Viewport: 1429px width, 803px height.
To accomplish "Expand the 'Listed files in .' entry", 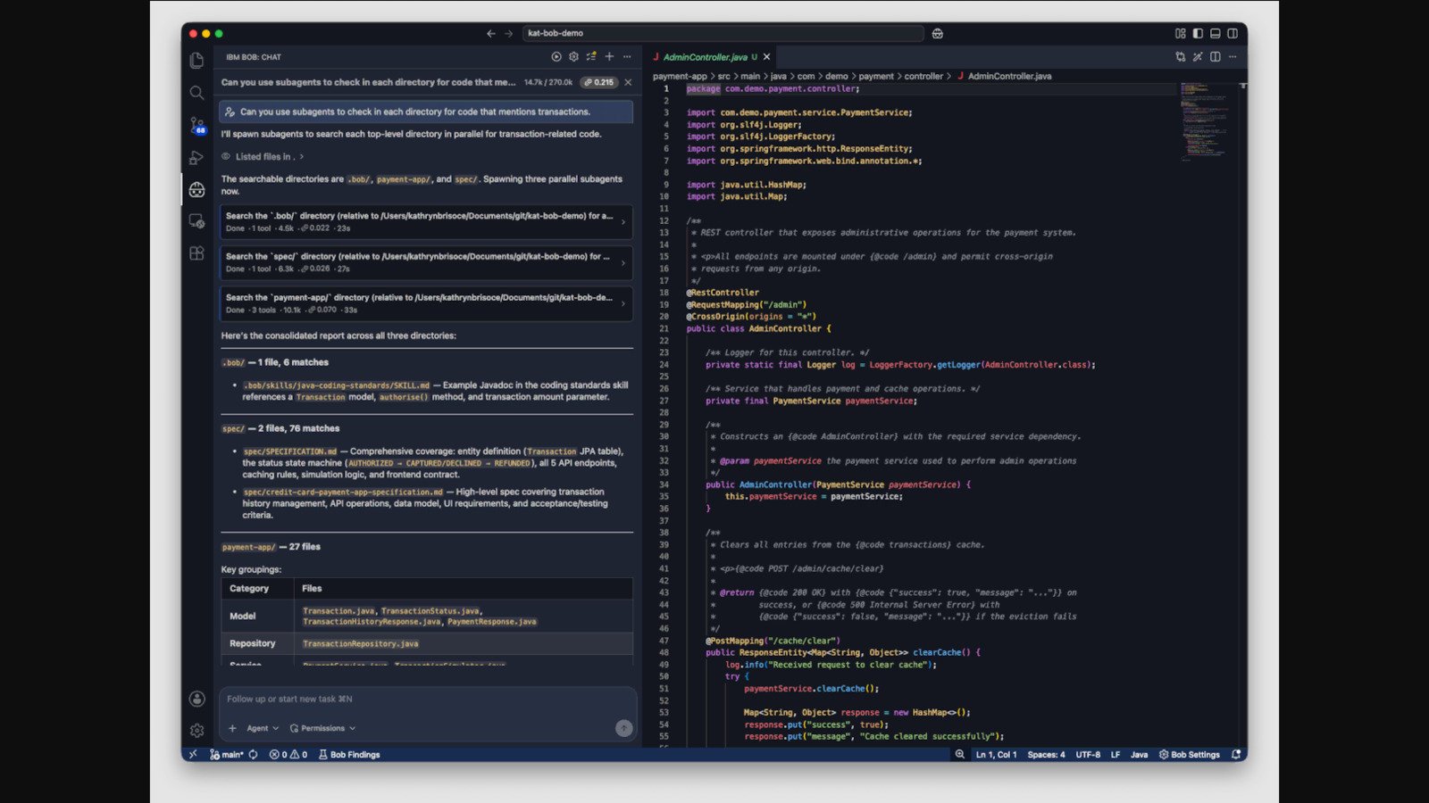I will 263,156.
